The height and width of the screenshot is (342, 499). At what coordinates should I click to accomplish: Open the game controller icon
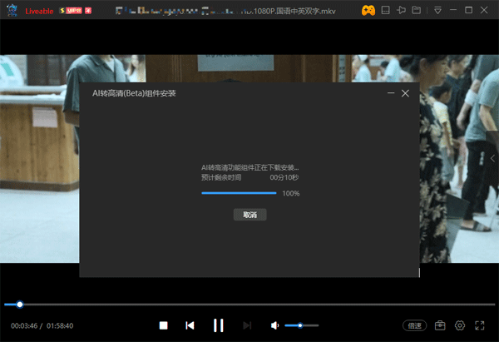368,11
